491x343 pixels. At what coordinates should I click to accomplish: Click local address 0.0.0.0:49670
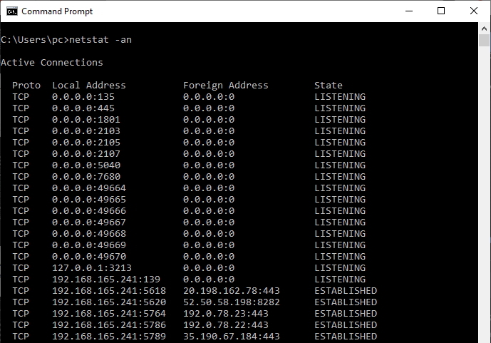click(x=89, y=256)
